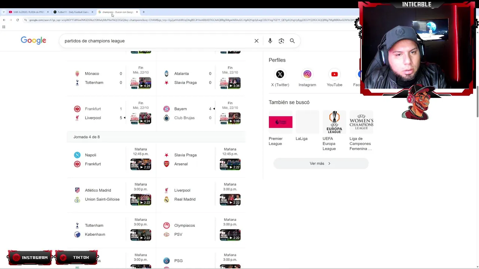
Task: Click the København team crest
Action: [x=77, y=234]
